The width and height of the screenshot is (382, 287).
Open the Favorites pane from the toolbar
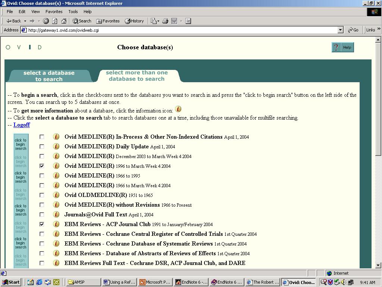(108, 21)
